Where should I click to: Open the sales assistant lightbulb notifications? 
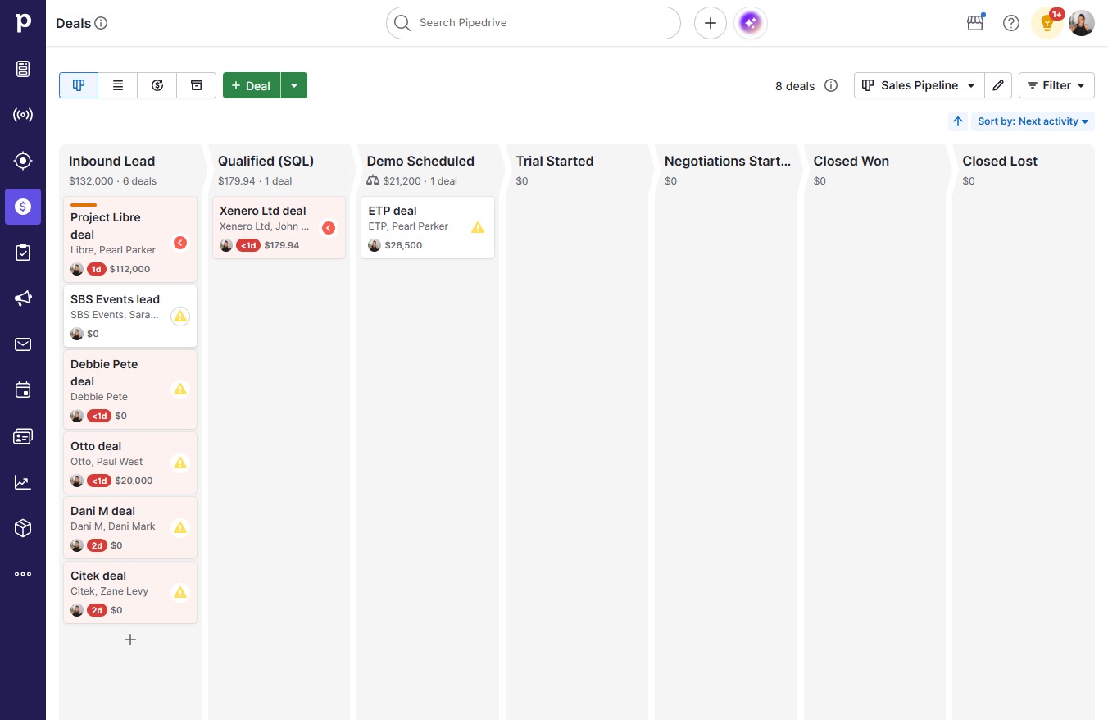pyautogui.click(x=1047, y=23)
